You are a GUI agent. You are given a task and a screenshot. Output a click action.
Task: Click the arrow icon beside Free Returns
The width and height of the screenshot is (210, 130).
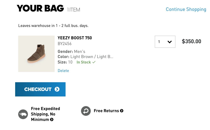click(x=122, y=111)
